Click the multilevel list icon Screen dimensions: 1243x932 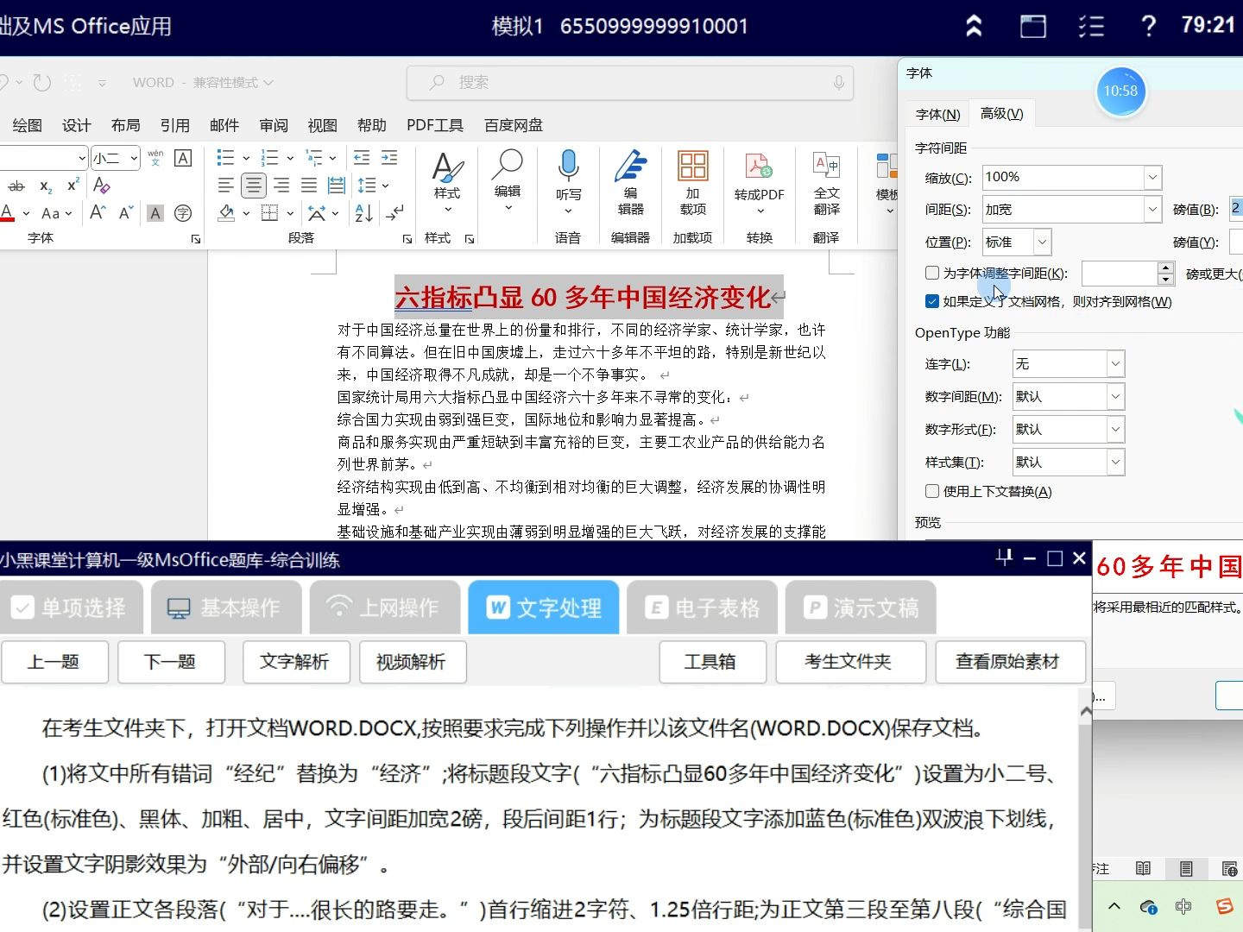[314, 158]
